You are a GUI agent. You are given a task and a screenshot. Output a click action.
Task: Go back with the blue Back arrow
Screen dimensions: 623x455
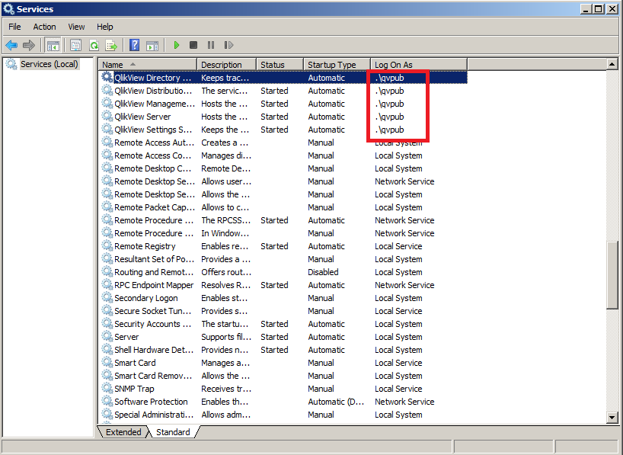11,45
